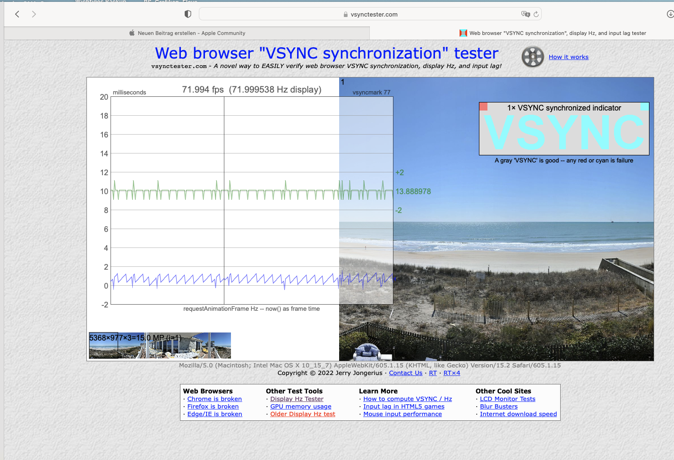674x460 pixels.
Task: Click the translate icon in address bar
Action: (x=525, y=14)
